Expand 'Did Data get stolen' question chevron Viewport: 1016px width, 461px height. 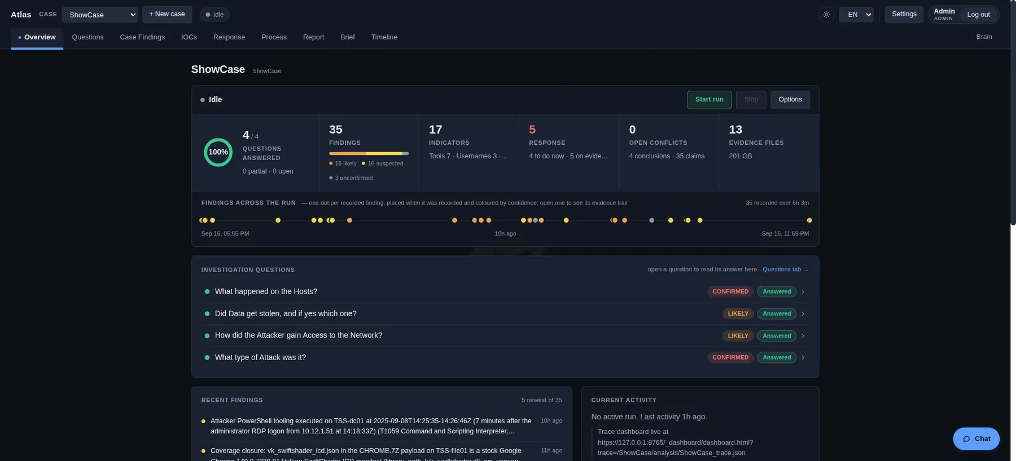(803, 313)
